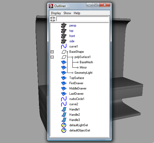Click the GeometryLight mesh icon
The height and width of the screenshot is (143, 154).
pyautogui.click(x=64, y=73)
